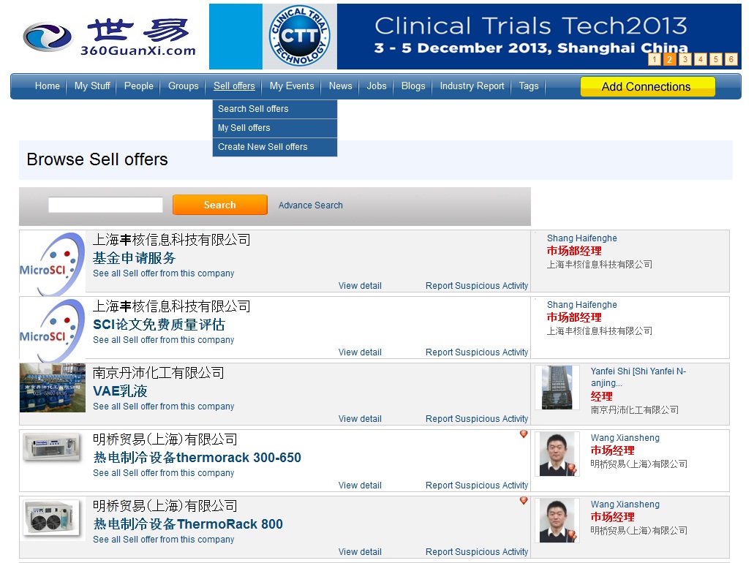Open the 基金申请服务 sell offer title

point(134,258)
